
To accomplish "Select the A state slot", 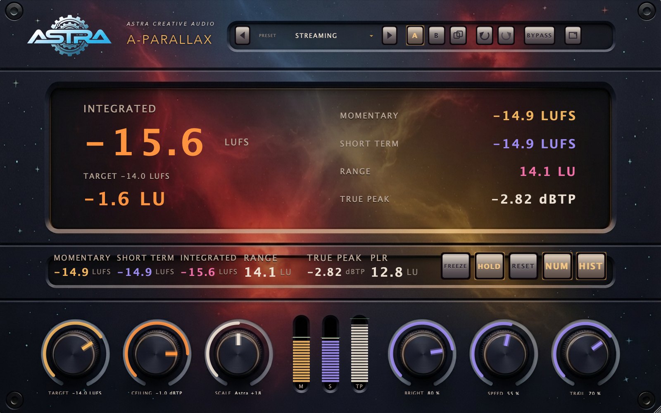I will click(x=415, y=36).
